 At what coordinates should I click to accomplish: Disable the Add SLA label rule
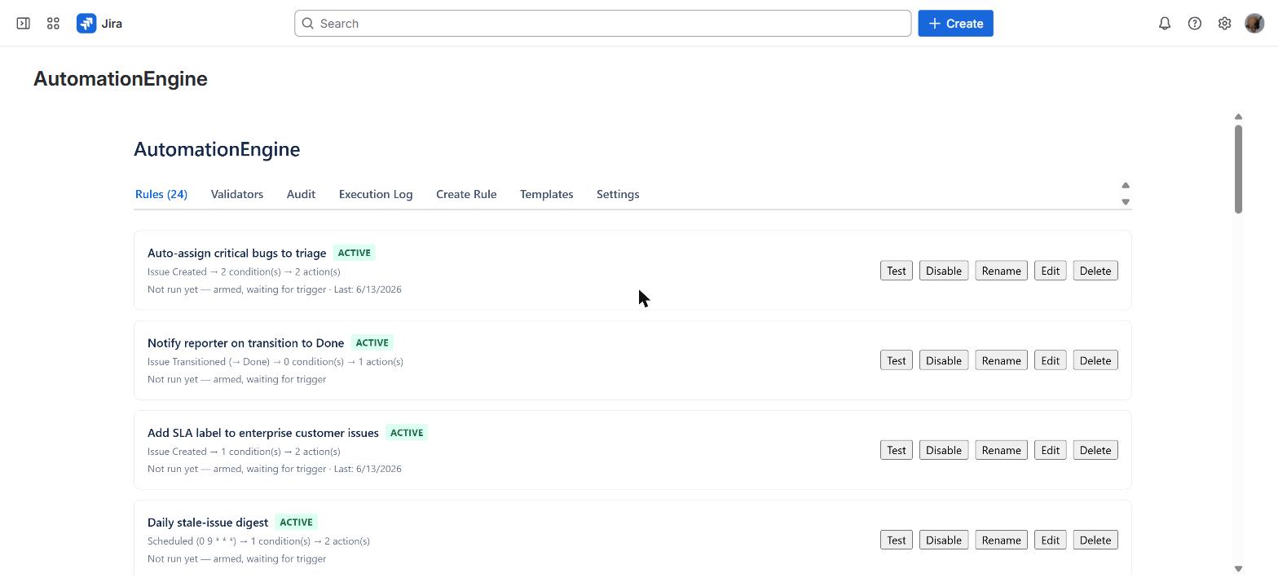click(944, 450)
